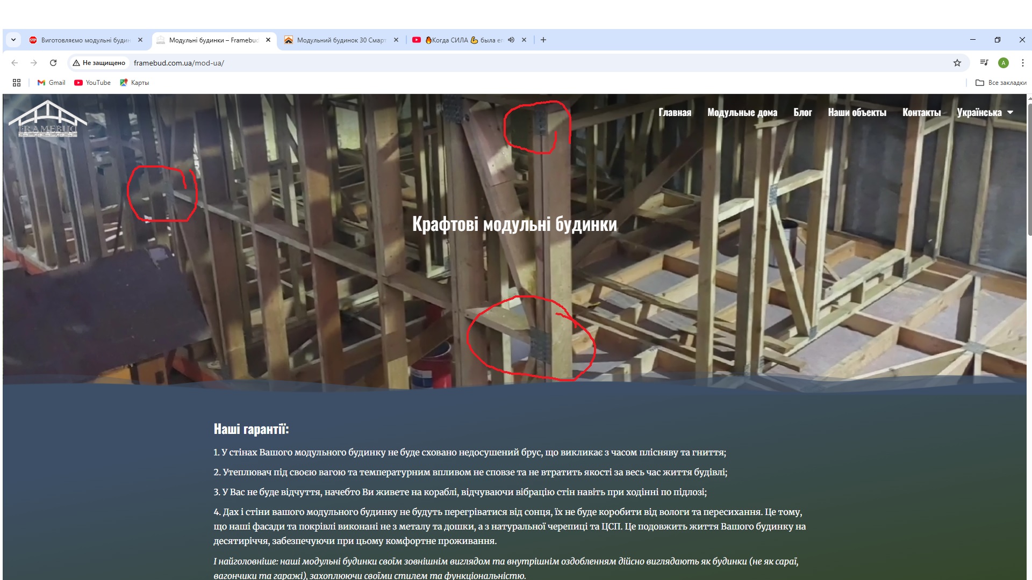
Task: Open the apps grid in bookmarks bar
Action: click(17, 83)
